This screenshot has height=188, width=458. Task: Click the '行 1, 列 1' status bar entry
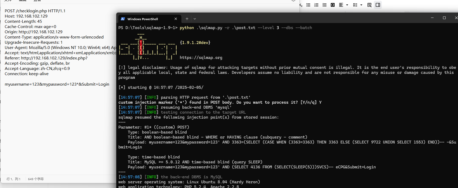[13, 179]
